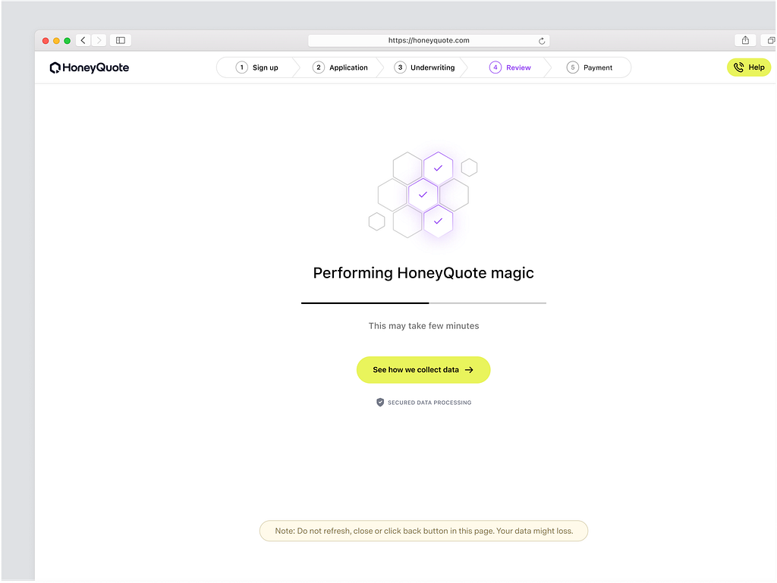Open the browser share icon

[x=745, y=41]
